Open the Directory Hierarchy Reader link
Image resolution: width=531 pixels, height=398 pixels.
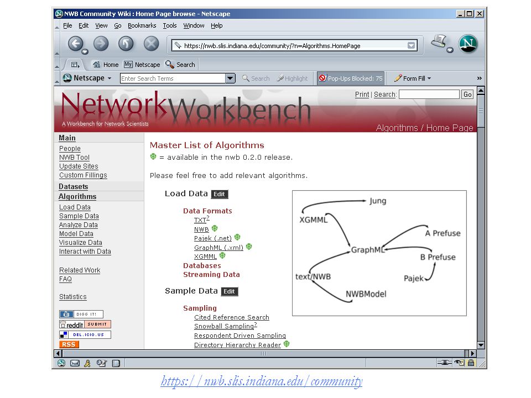click(237, 344)
